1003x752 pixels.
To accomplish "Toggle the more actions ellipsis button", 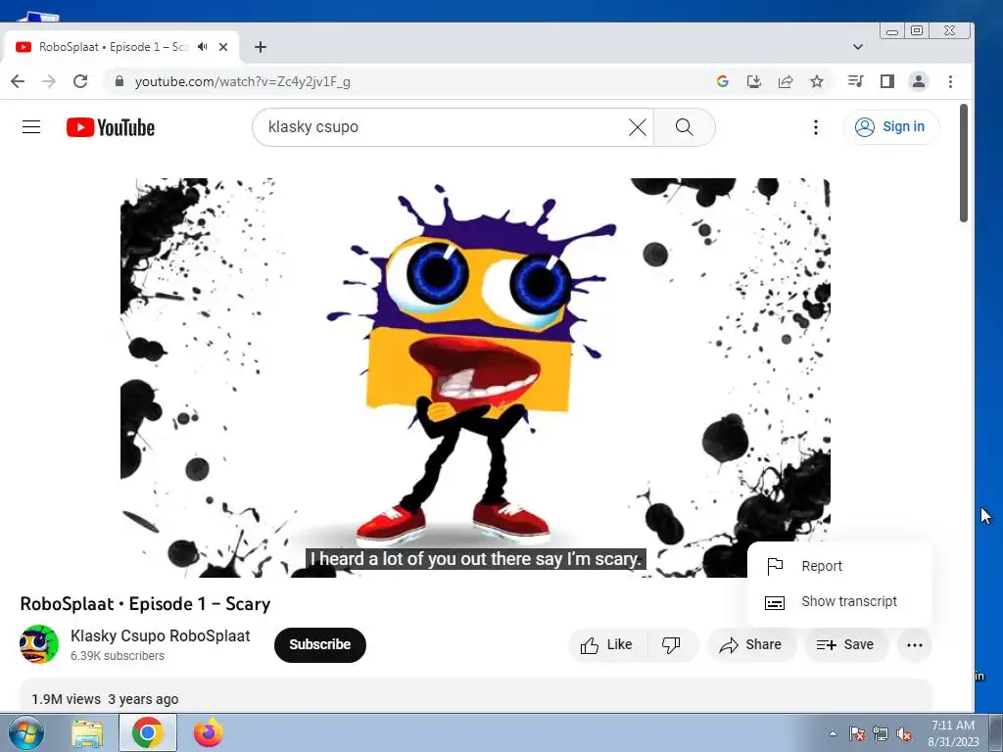I will pos(914,644).
